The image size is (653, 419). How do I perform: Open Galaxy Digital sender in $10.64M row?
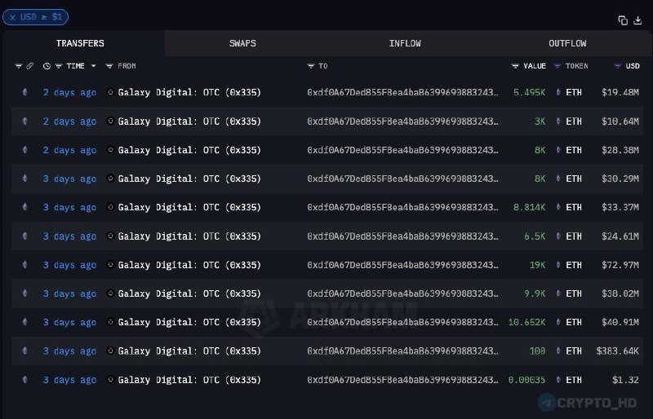pyautogui.click(x=189, y=121)
